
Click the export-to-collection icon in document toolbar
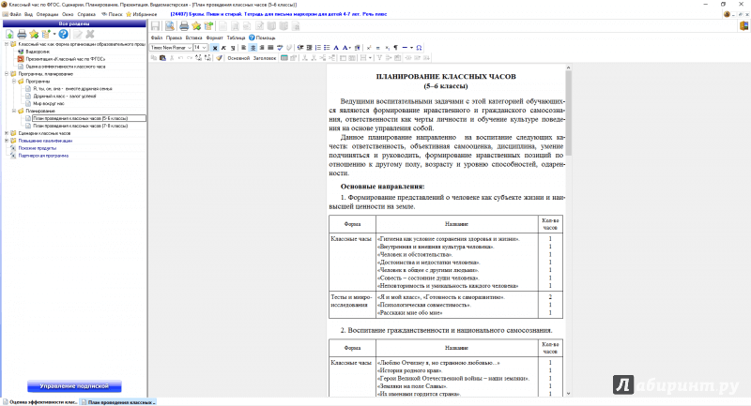[208, 26]
